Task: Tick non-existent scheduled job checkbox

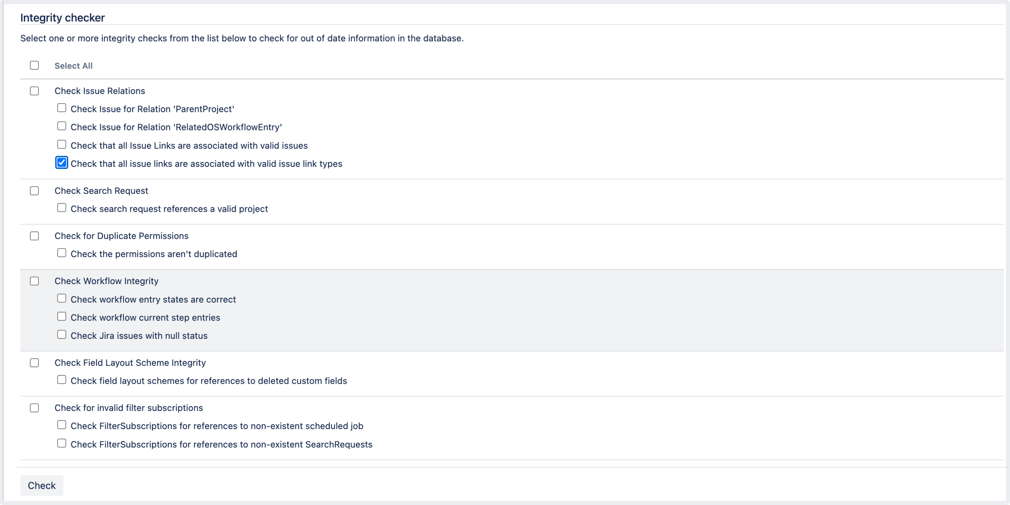Action: [61, 425]
